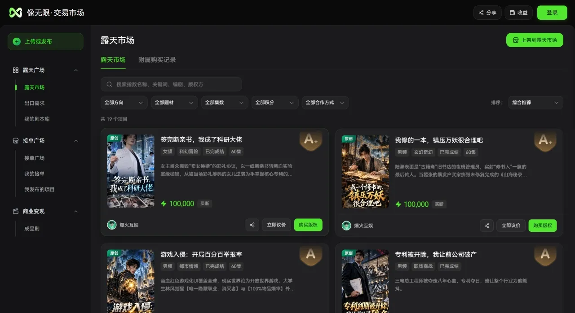This screenshot has height=313, width=575.
Task: Collapse the 接单广场 section chevron
Action: point(76,141)
